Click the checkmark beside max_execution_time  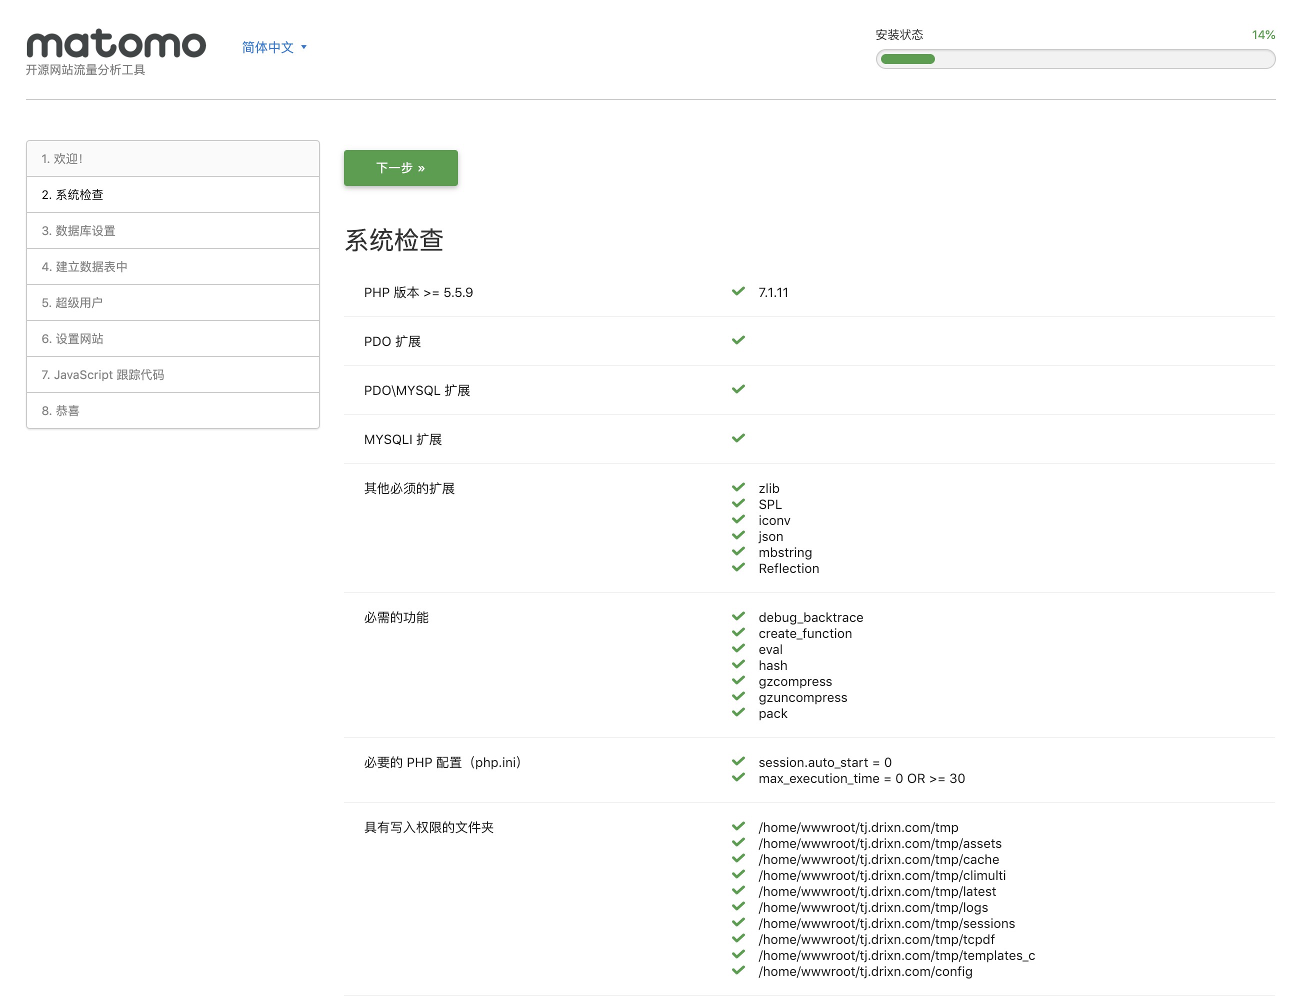point(738,777)
